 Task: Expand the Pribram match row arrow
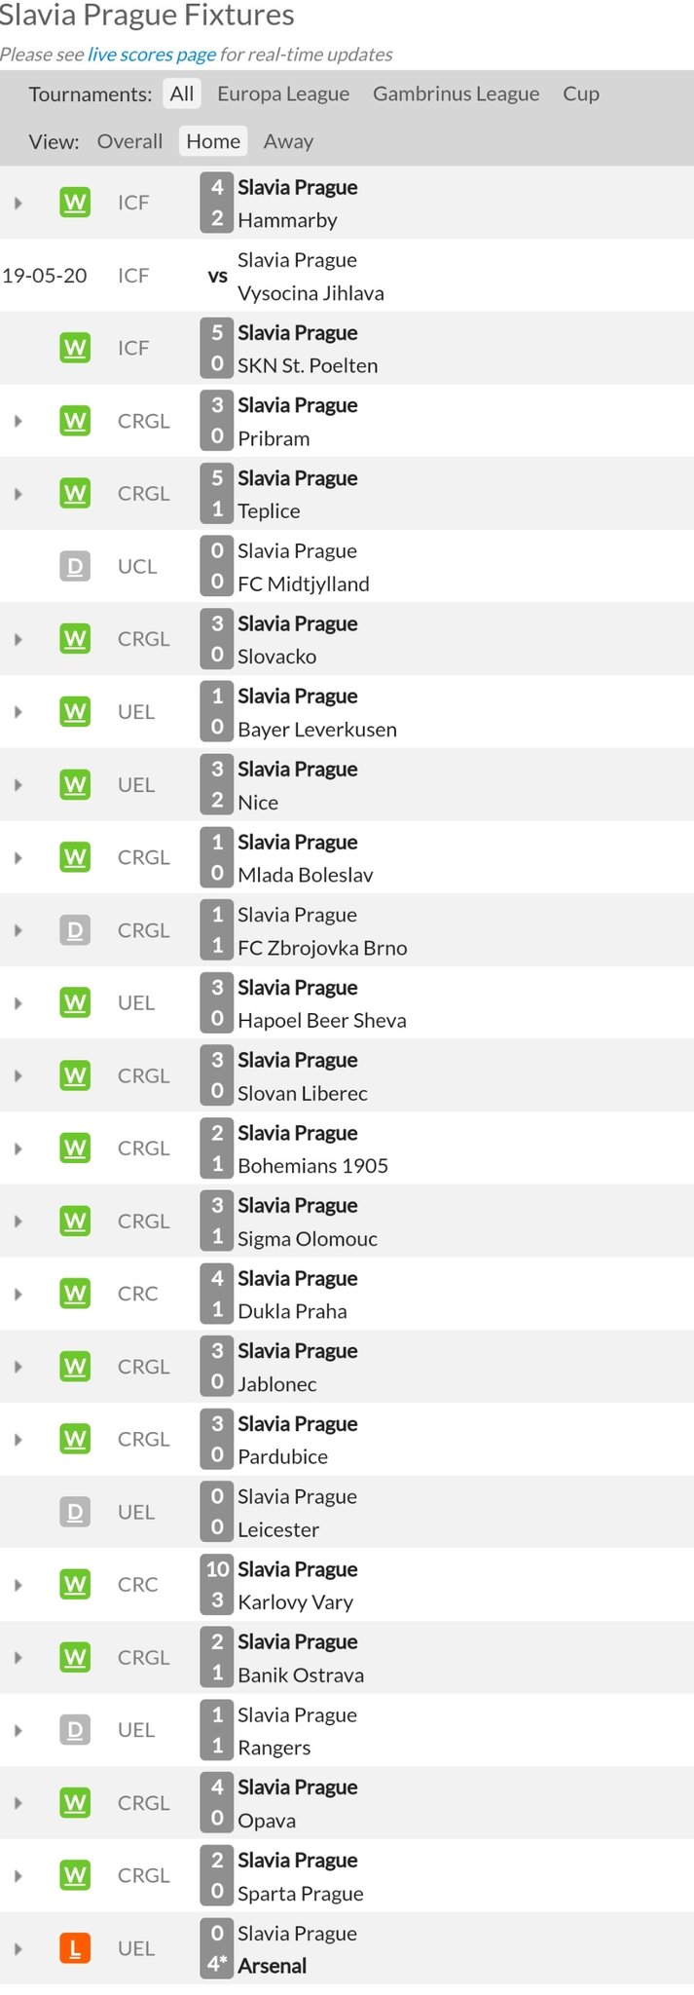tap(18, 421)
